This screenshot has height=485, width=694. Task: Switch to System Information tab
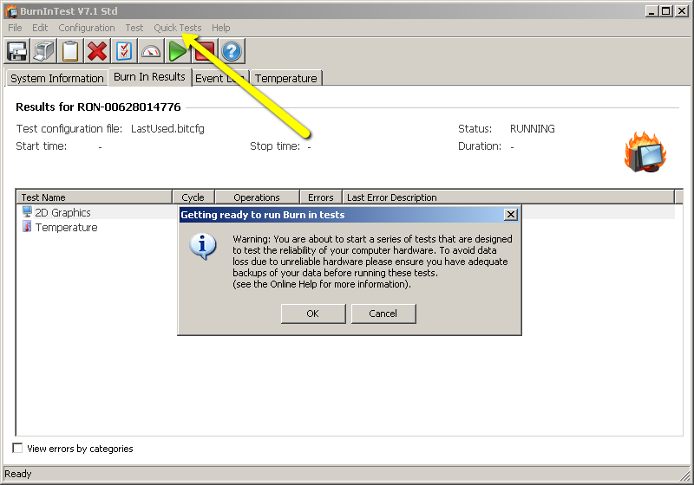pyautogui.click(x=57, y=78)
